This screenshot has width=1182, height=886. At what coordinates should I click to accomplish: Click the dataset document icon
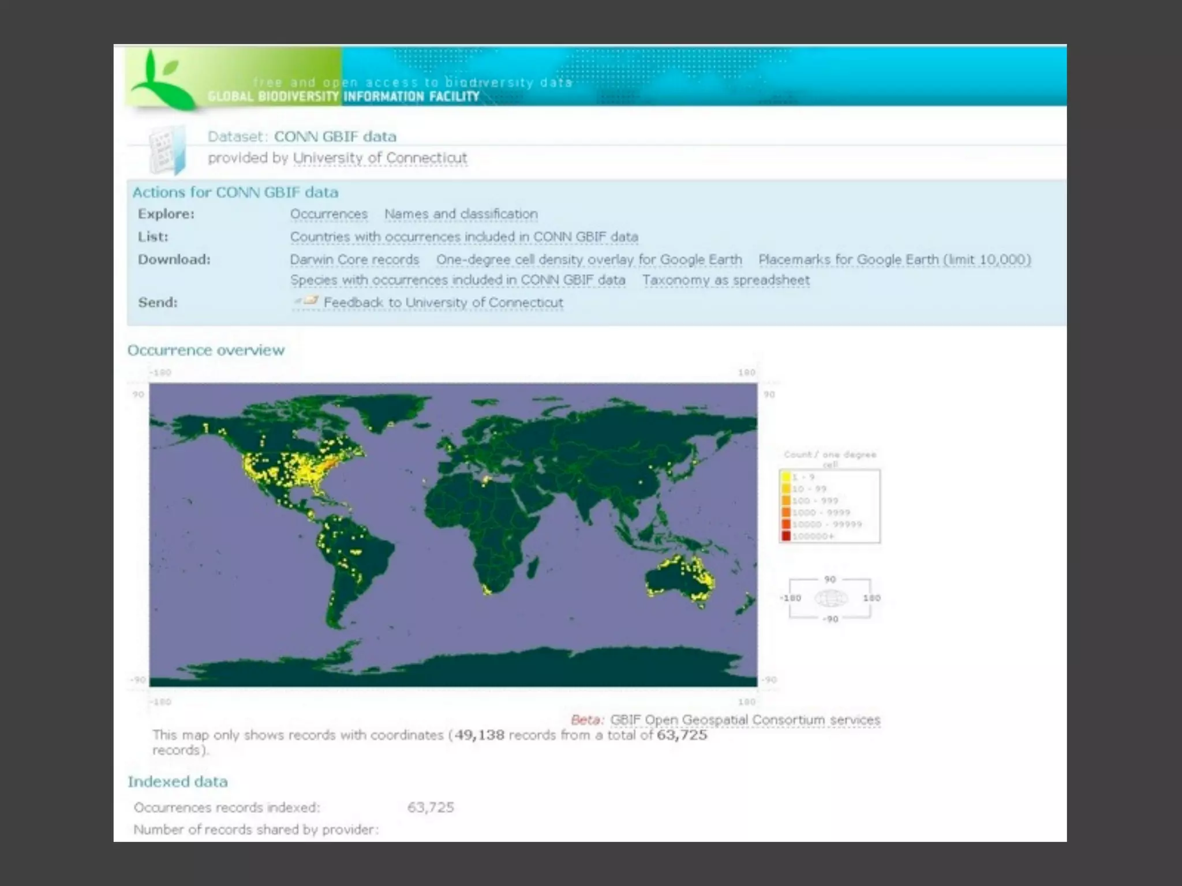[x=168, y=150]
